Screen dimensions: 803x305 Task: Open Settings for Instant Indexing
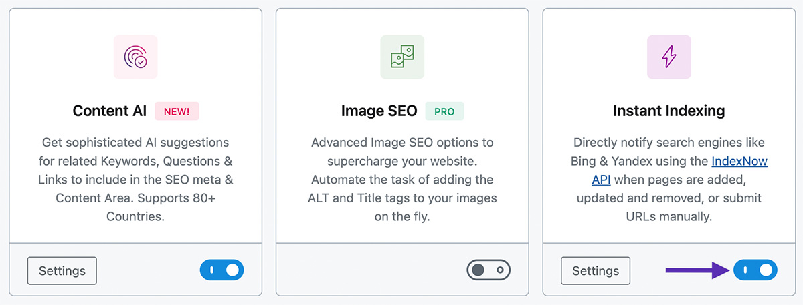596,270
